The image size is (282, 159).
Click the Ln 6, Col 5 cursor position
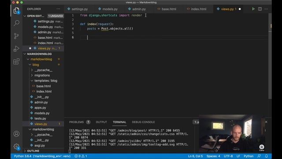click(x=195, y=156)
